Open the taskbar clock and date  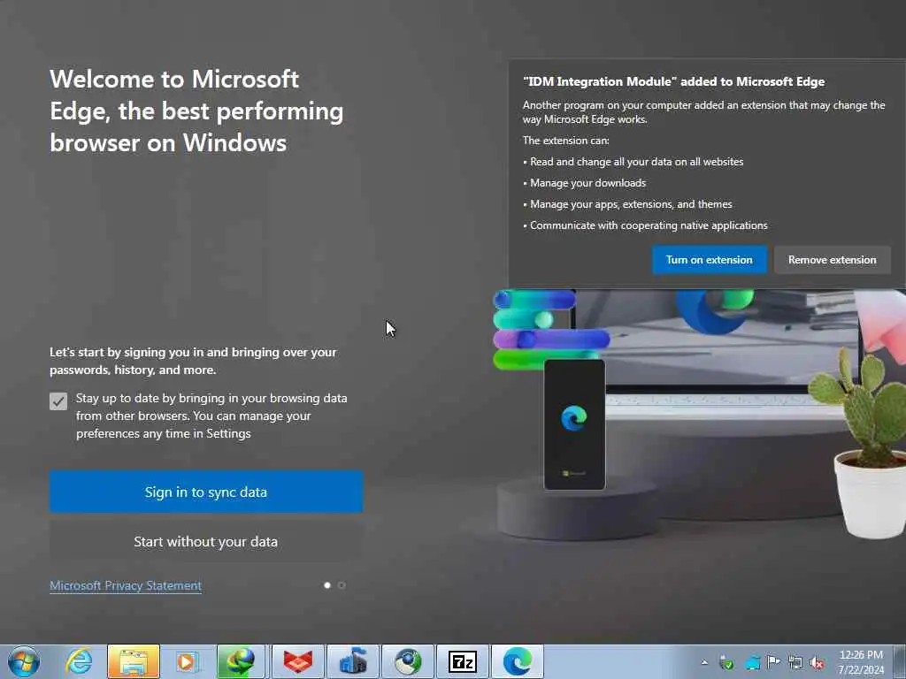[861, 662]
